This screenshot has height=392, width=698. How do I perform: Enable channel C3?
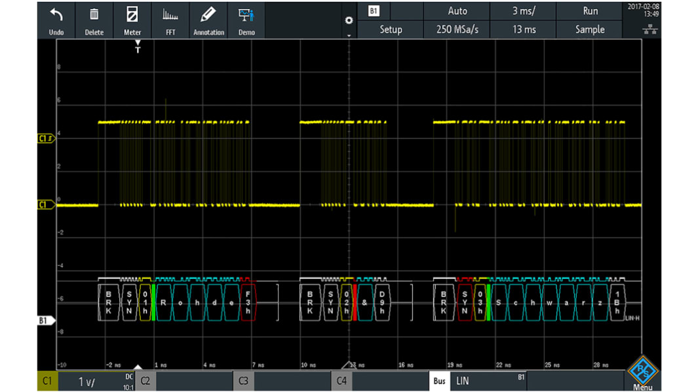pyautogui.click(x=244, y=381)
